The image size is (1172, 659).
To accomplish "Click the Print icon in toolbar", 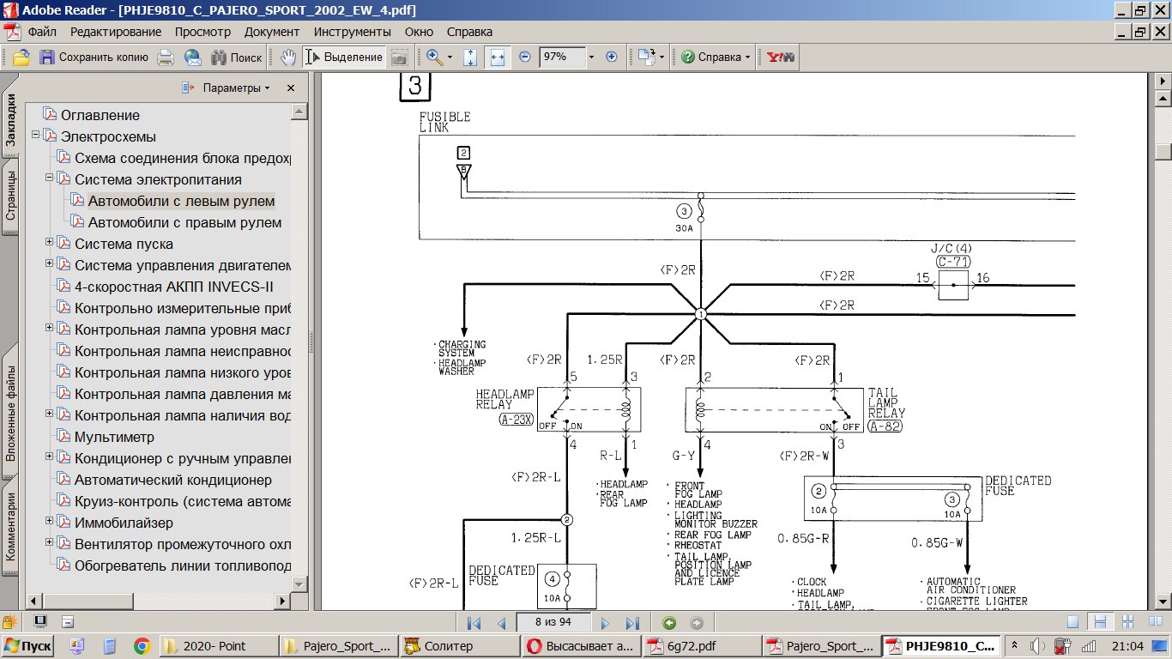I will click(166, 57).
